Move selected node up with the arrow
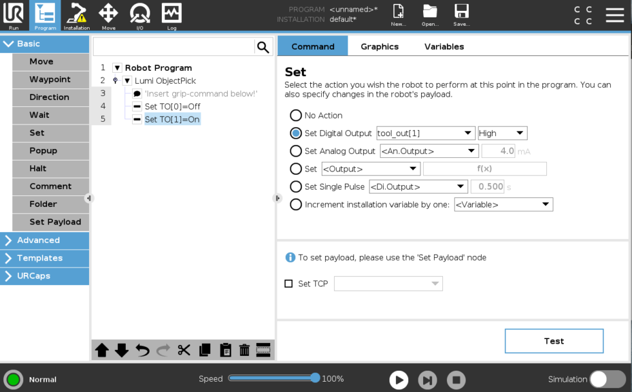The image size is (632, 392). pos(102,350)
